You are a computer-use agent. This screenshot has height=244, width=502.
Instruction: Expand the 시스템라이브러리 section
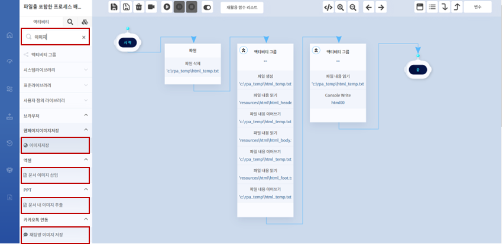tap(56, 70)
